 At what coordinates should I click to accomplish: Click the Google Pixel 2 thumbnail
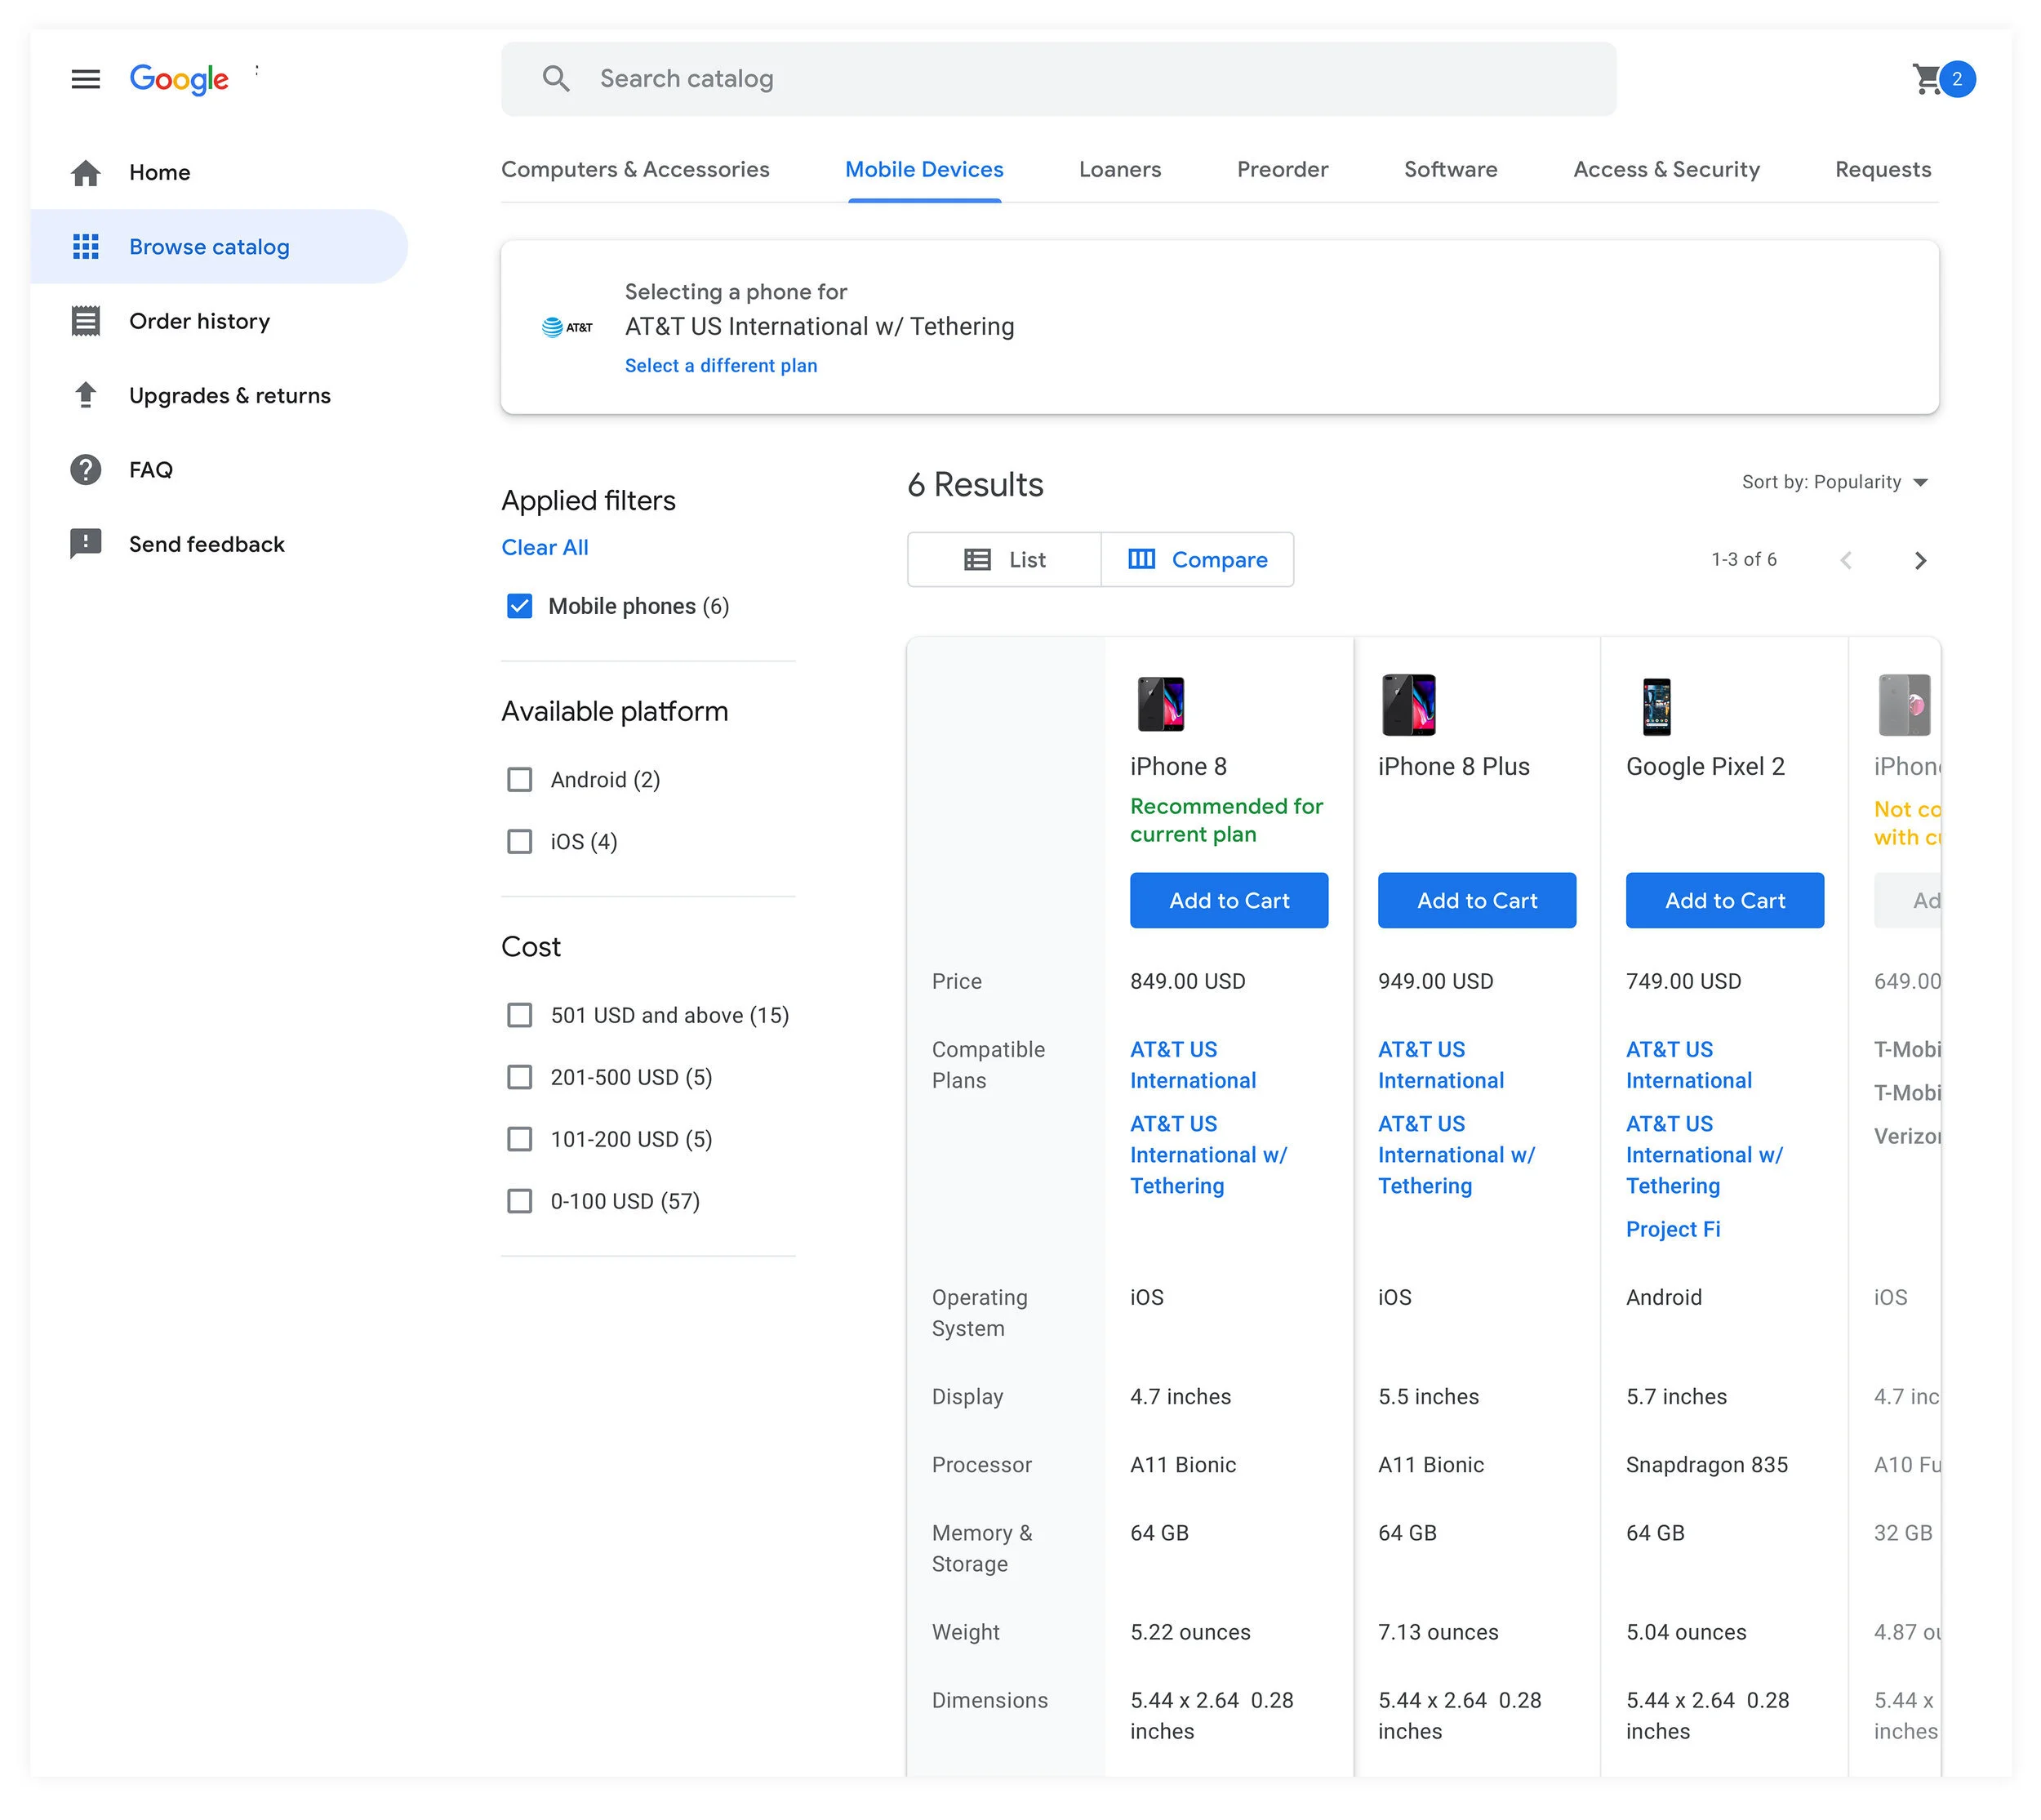[1656, 706]
